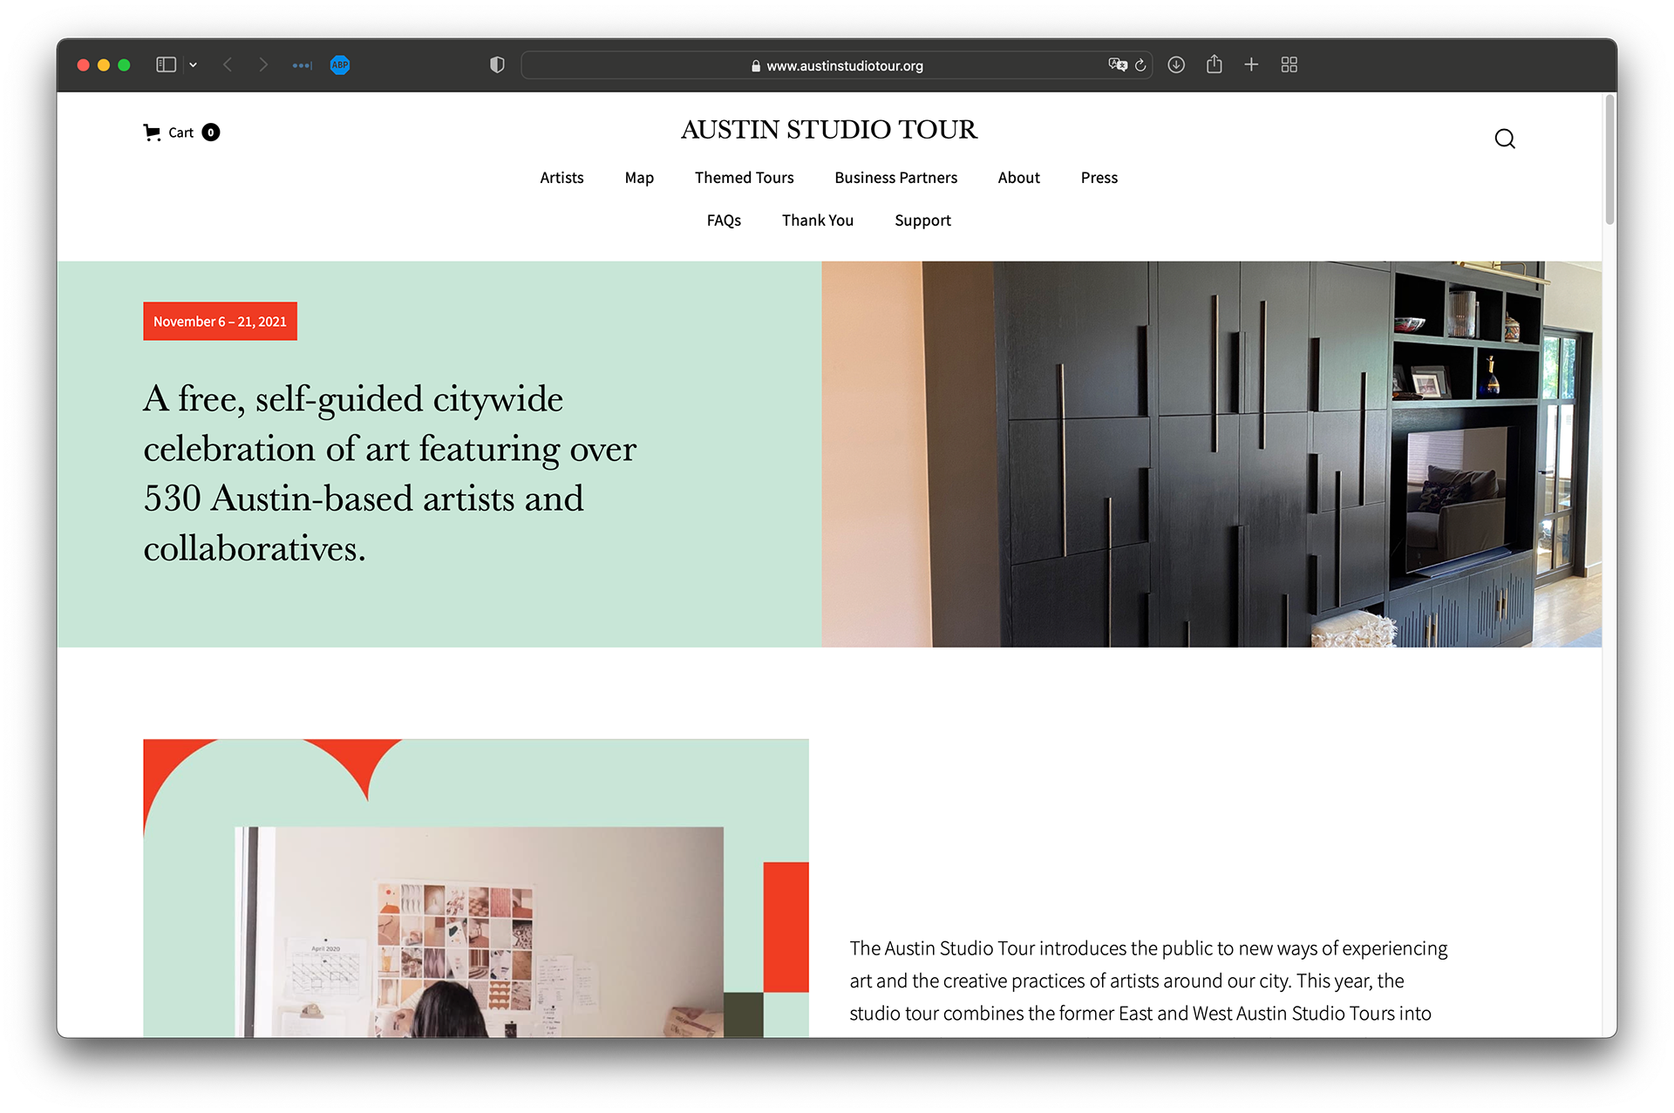This screenshot has height=1113, width=1674.
Task: Click the site search magnifier icon
Action: click(1504, 139)
